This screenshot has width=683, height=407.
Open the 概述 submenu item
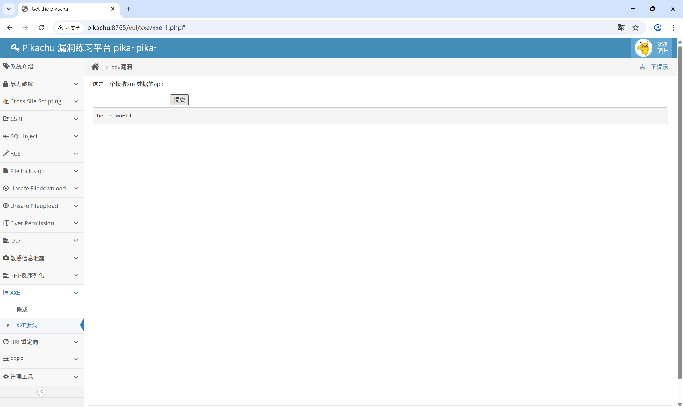pos(22,310)
